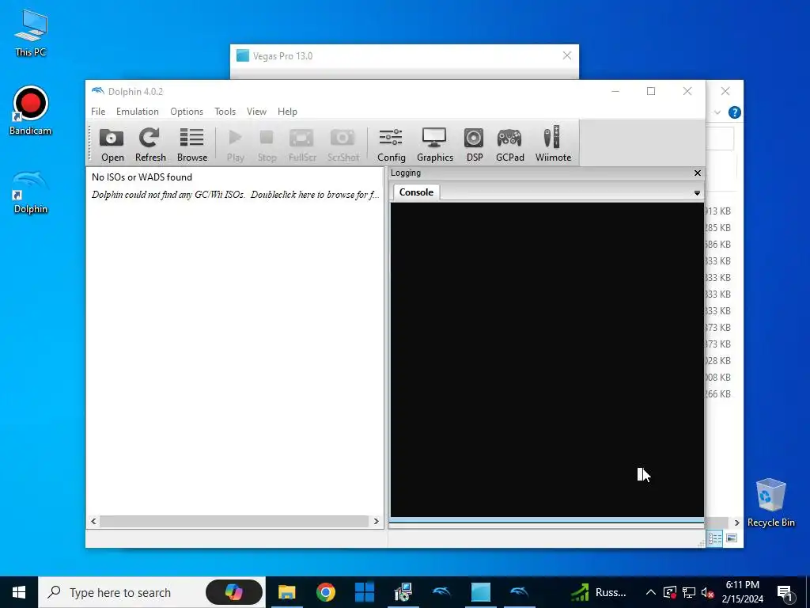The width and height of the screenshot is (810, 608).
Task: Open the Config settings icon
Action: click(391, 144)
